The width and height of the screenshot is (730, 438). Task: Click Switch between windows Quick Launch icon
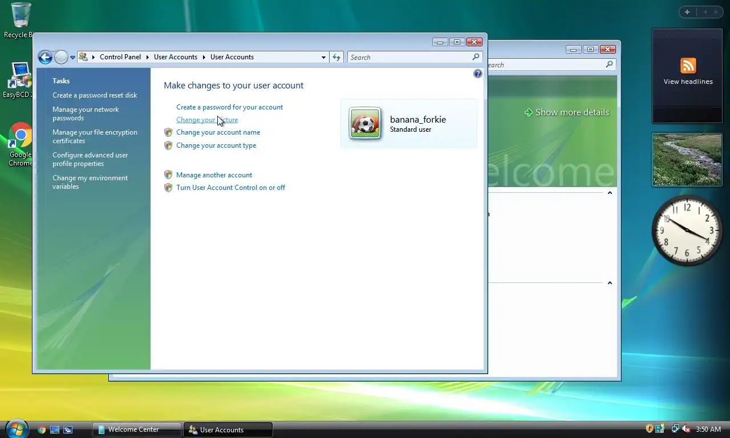(68, 430)
